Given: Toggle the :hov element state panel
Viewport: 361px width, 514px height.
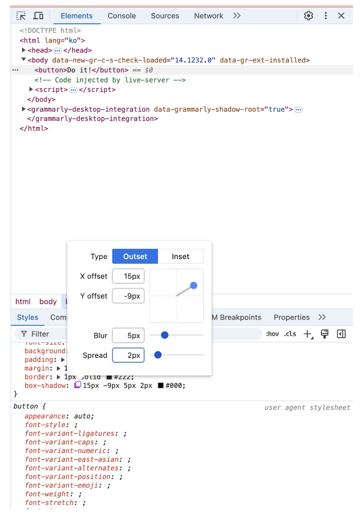Looking at the screenshot, I should (273, 334).
